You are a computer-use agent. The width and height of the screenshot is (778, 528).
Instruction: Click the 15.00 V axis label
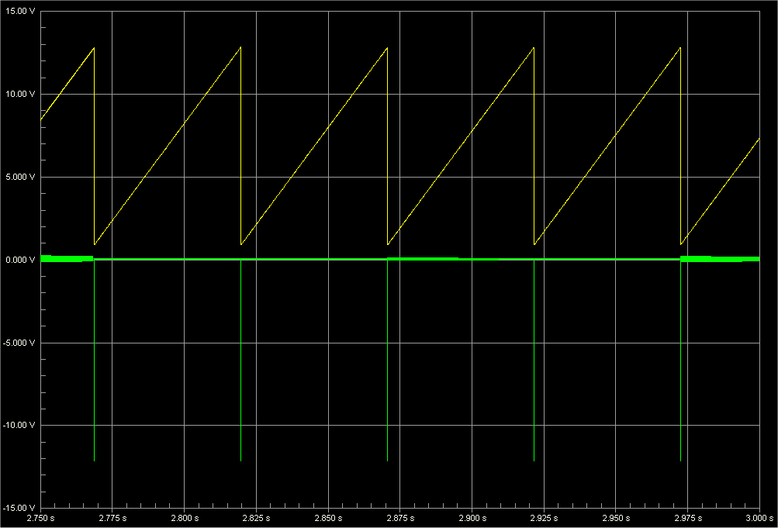pos(20,11)
